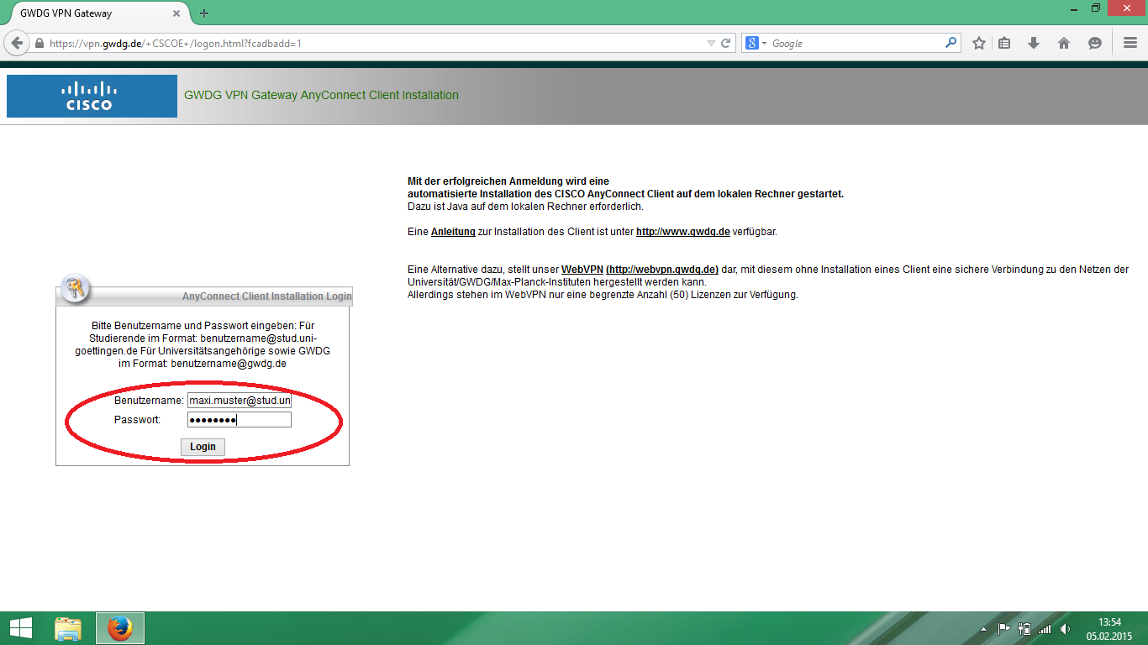Follow the WebVPN (http://webvpn.gwdg.de) link

(640, 270)
